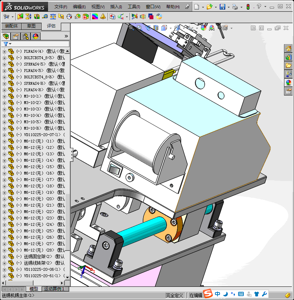Open Appearances task pane ball icon
Screen dimensions: 294x300
pyautogui.click(x=288, y=83)
